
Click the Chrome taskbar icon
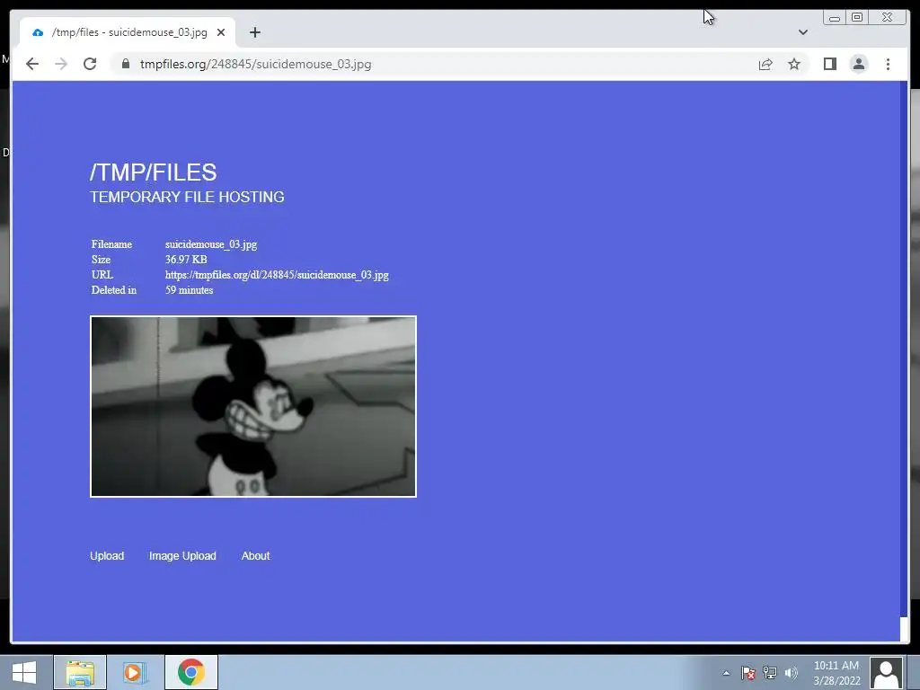(191, 672)
